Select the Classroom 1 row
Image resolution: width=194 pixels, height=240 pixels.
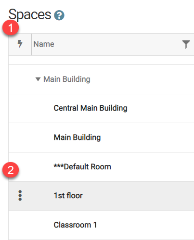101,225
